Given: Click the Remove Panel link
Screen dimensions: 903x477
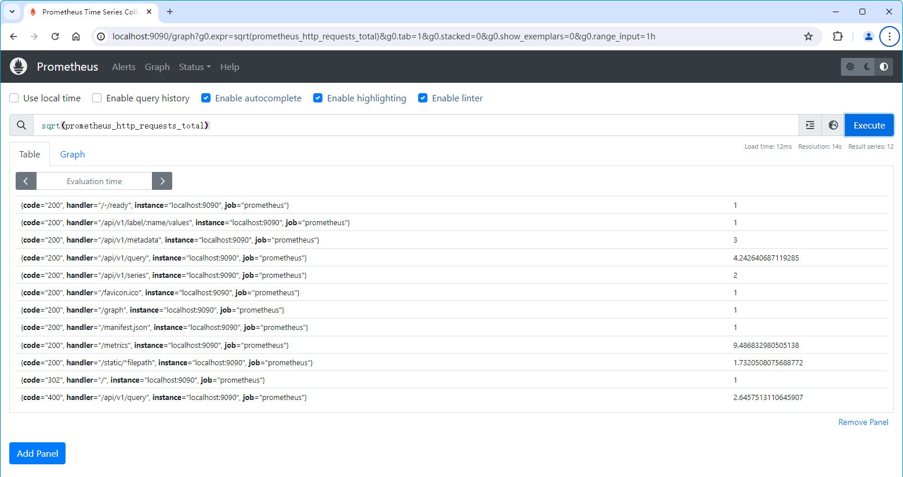Looking at the screenshot, I should [863, 422].
